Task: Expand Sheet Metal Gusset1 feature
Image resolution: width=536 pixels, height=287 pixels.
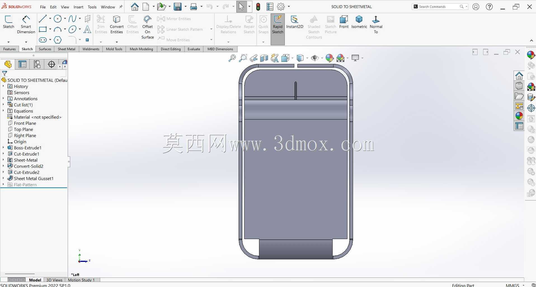Action: click(x=3, y=178)
